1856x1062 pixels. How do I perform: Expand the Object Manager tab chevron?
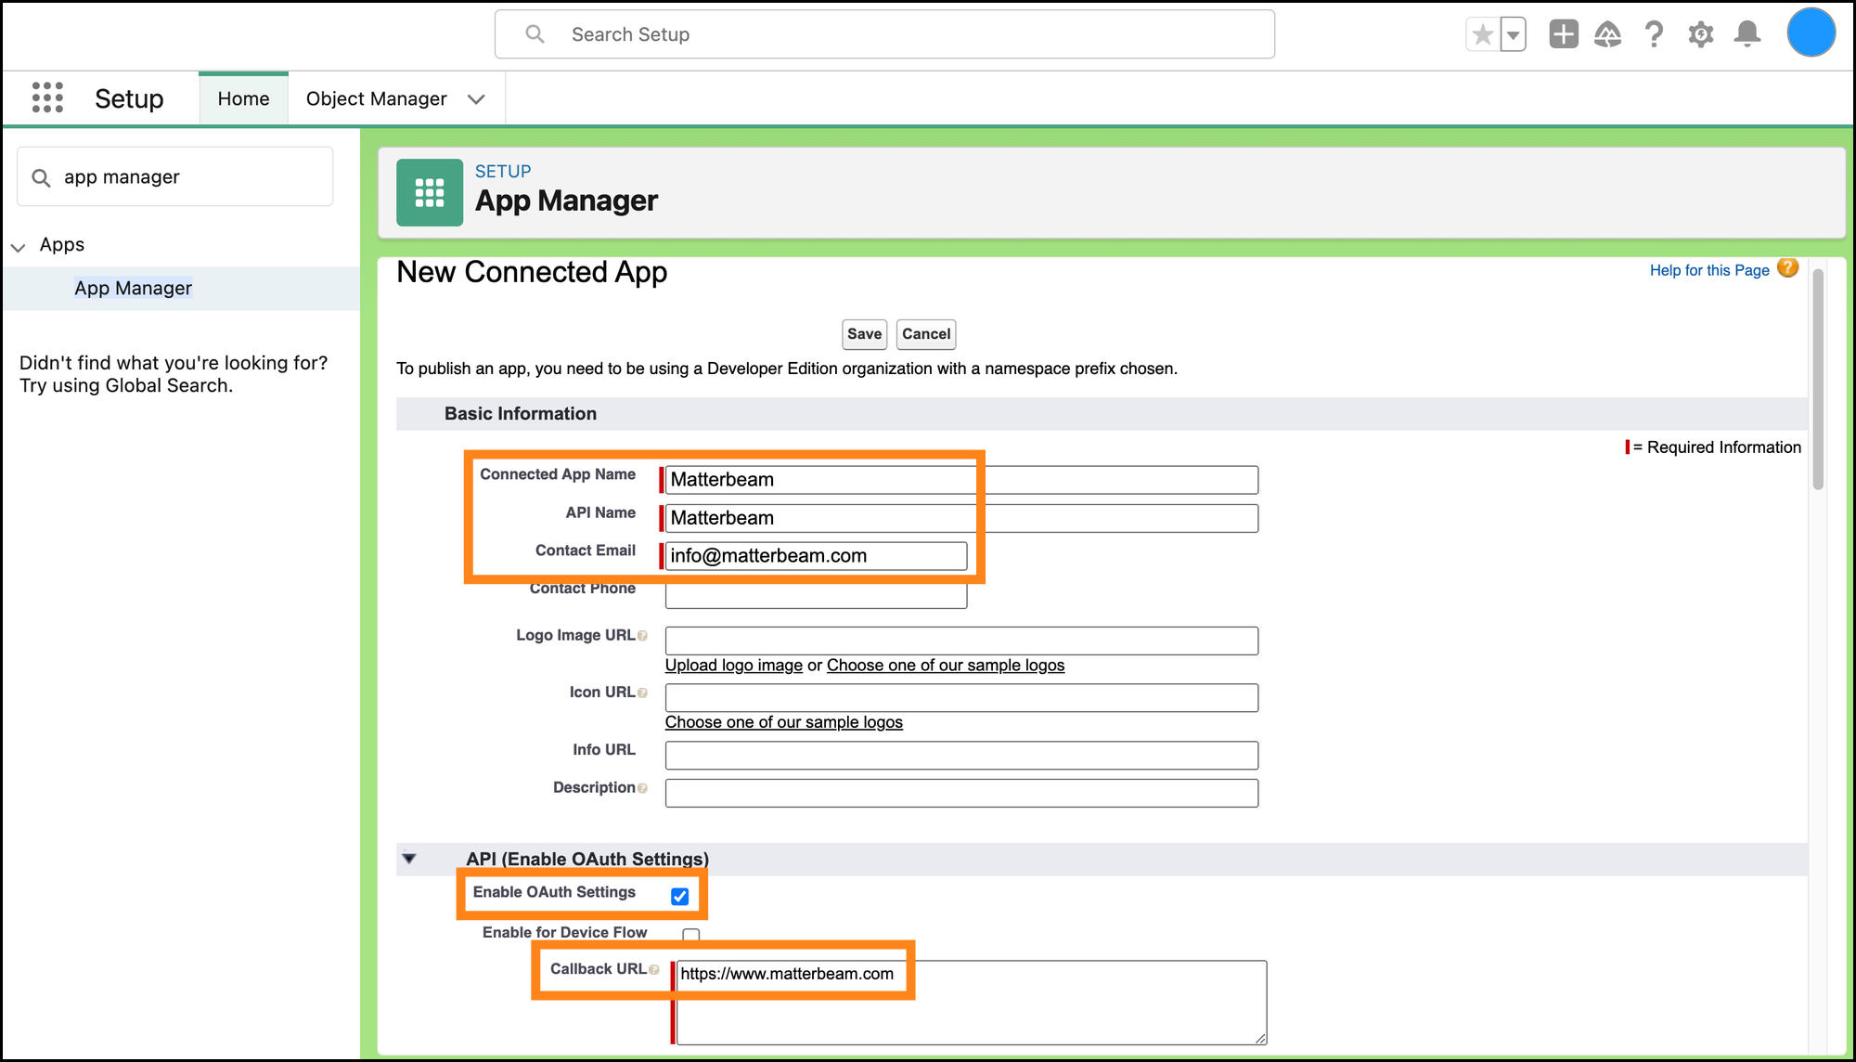[477, 99]
